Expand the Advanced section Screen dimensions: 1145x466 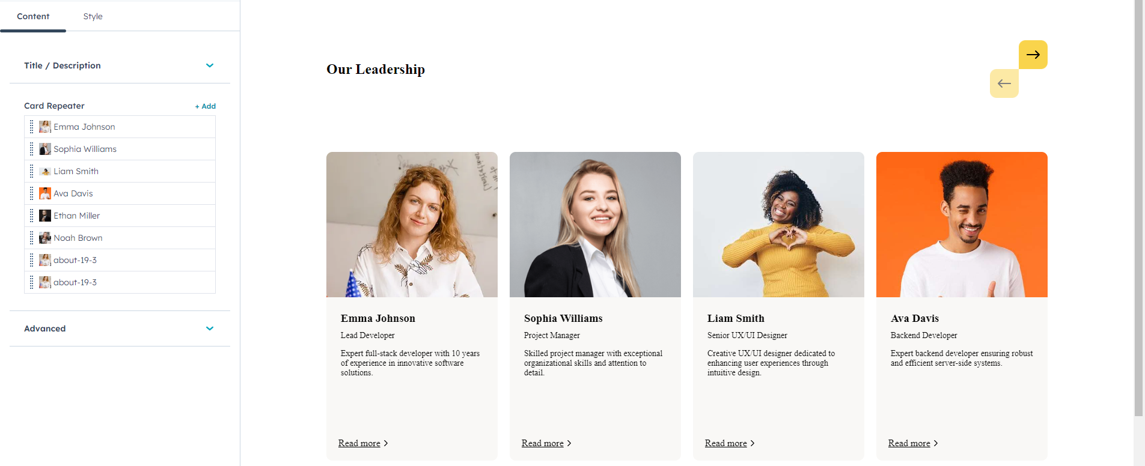pos(210,328)
